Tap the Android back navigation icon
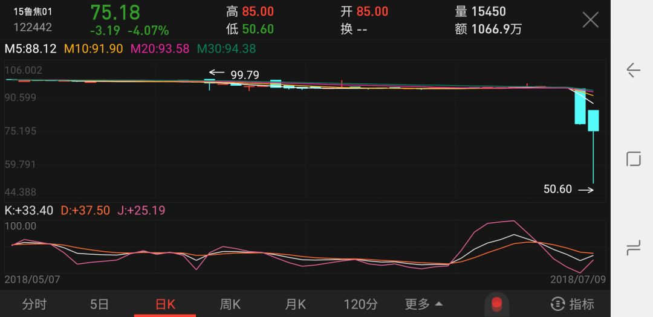Image resolution: width=653 pixels, height=317 pixels. (633, 70)
